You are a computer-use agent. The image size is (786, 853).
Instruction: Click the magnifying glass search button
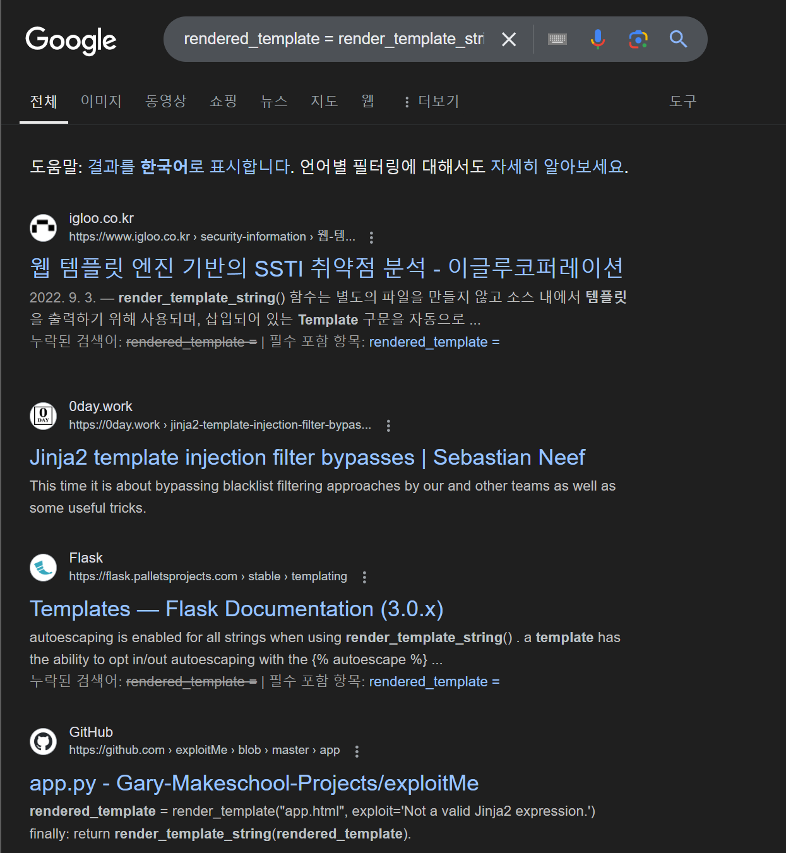[679, 39]
